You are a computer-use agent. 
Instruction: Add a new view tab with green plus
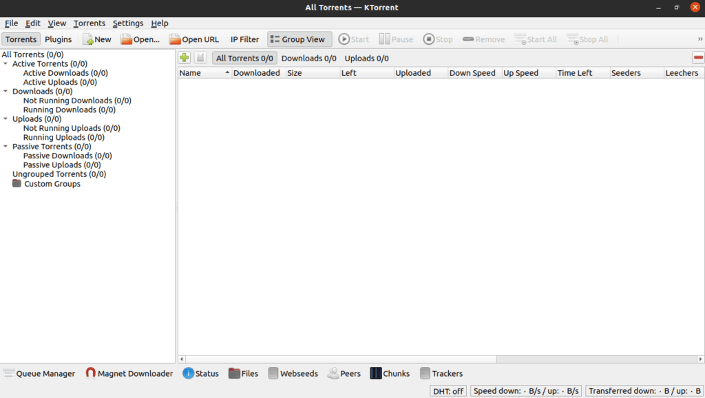185,58
